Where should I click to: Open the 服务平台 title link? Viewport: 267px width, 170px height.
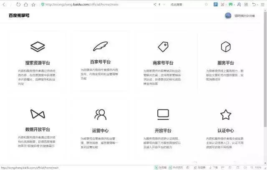tap(226, 63)
